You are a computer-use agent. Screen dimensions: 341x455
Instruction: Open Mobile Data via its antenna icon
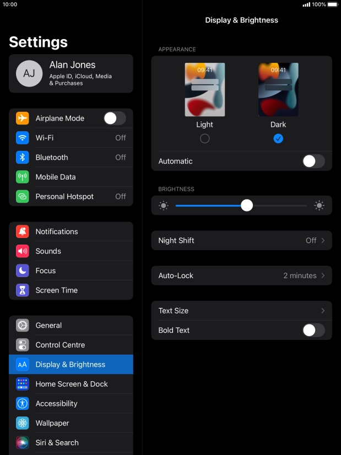[23, 177]
